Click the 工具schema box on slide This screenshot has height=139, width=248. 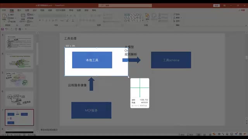(x=171, y=60)
